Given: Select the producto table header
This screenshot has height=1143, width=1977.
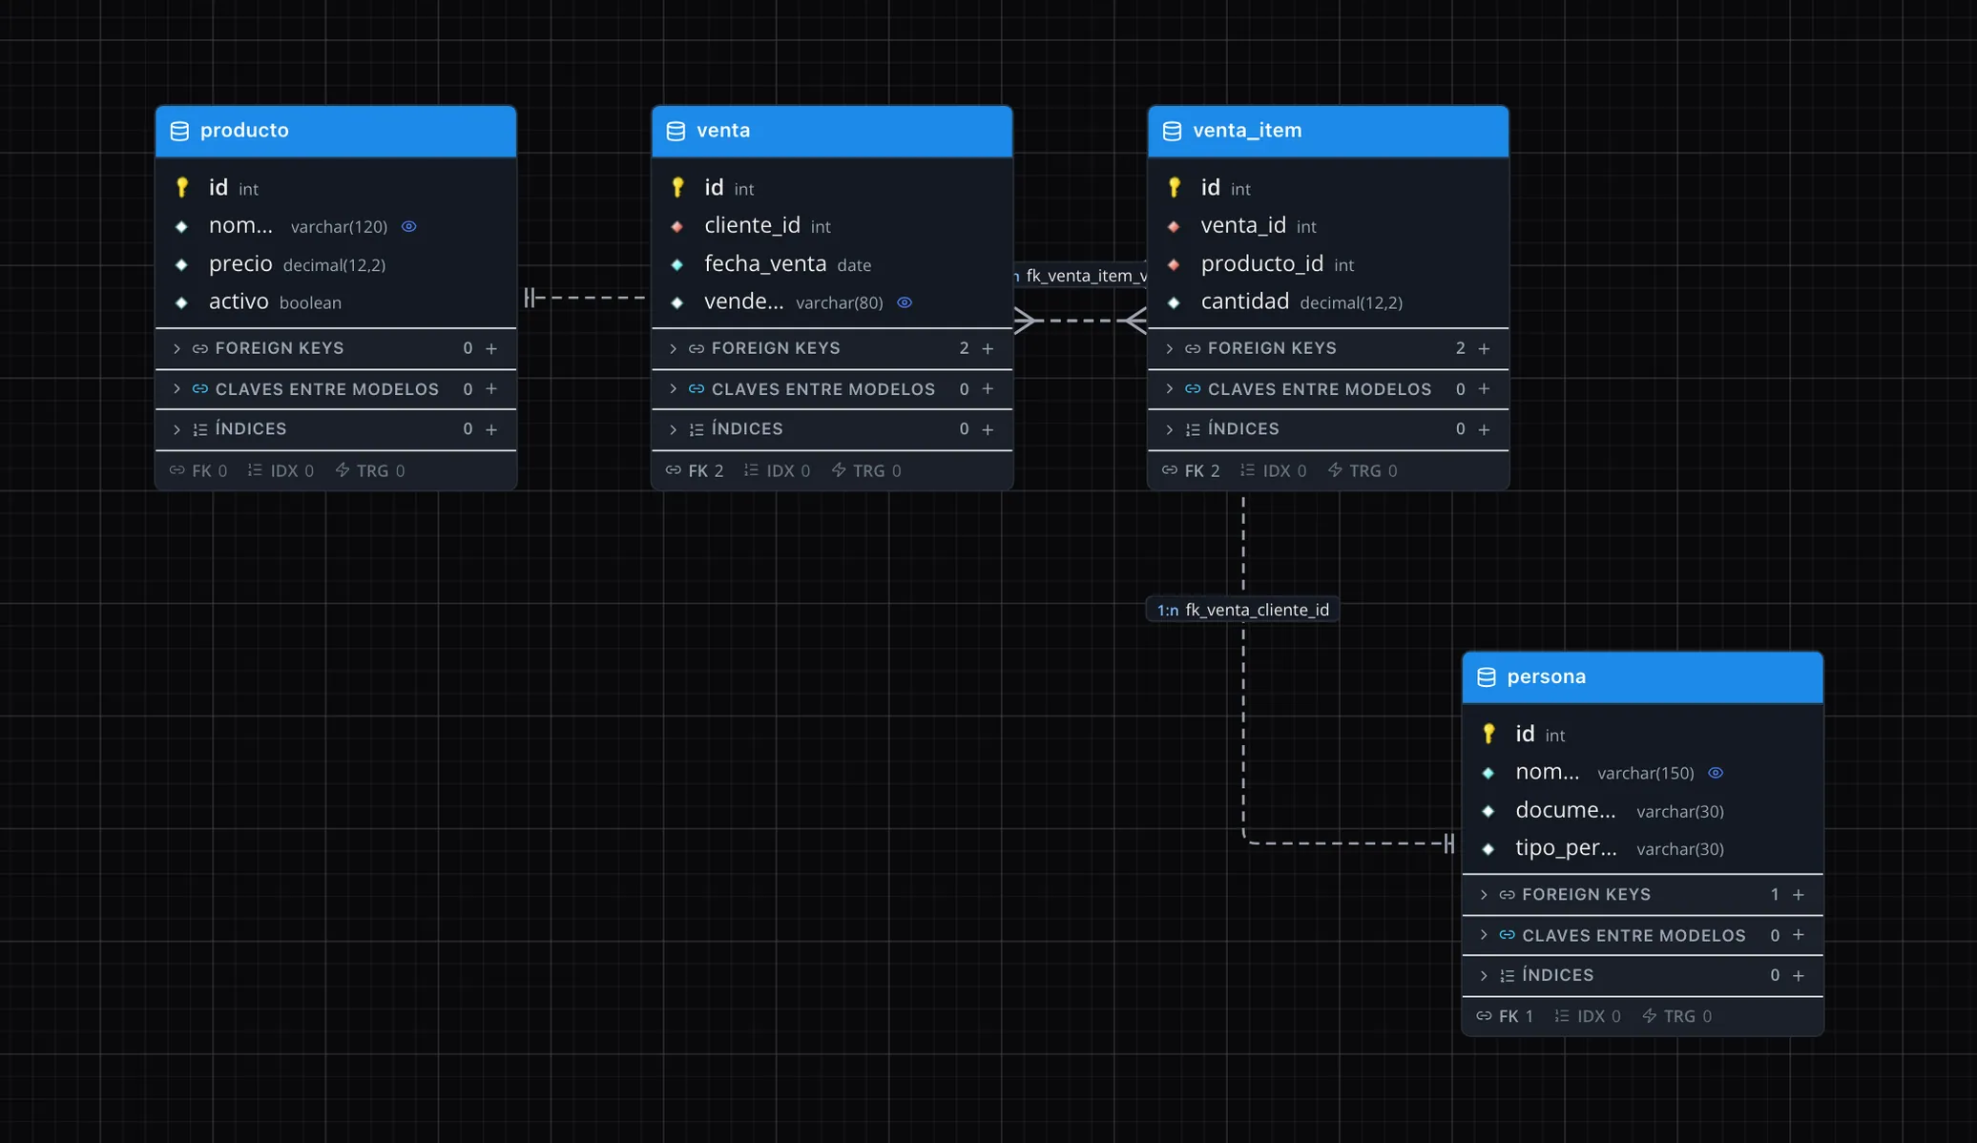Looking at the screenshot, I should tap(336, 131).
